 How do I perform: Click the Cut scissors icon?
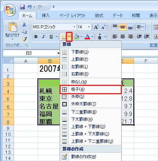[x=24, y=24]
